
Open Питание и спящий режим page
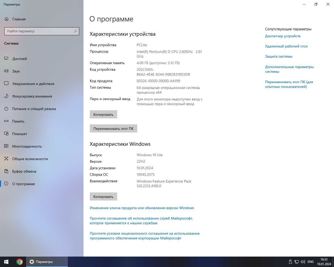pos(42,109)
